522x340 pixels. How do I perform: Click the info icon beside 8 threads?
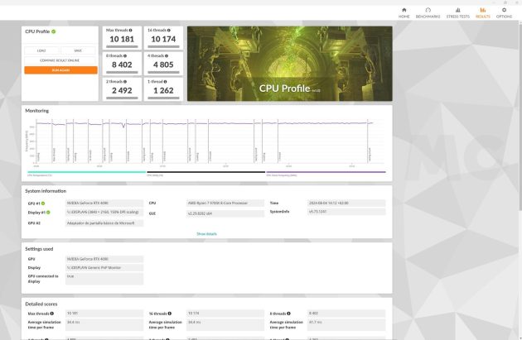coord(127,55)
